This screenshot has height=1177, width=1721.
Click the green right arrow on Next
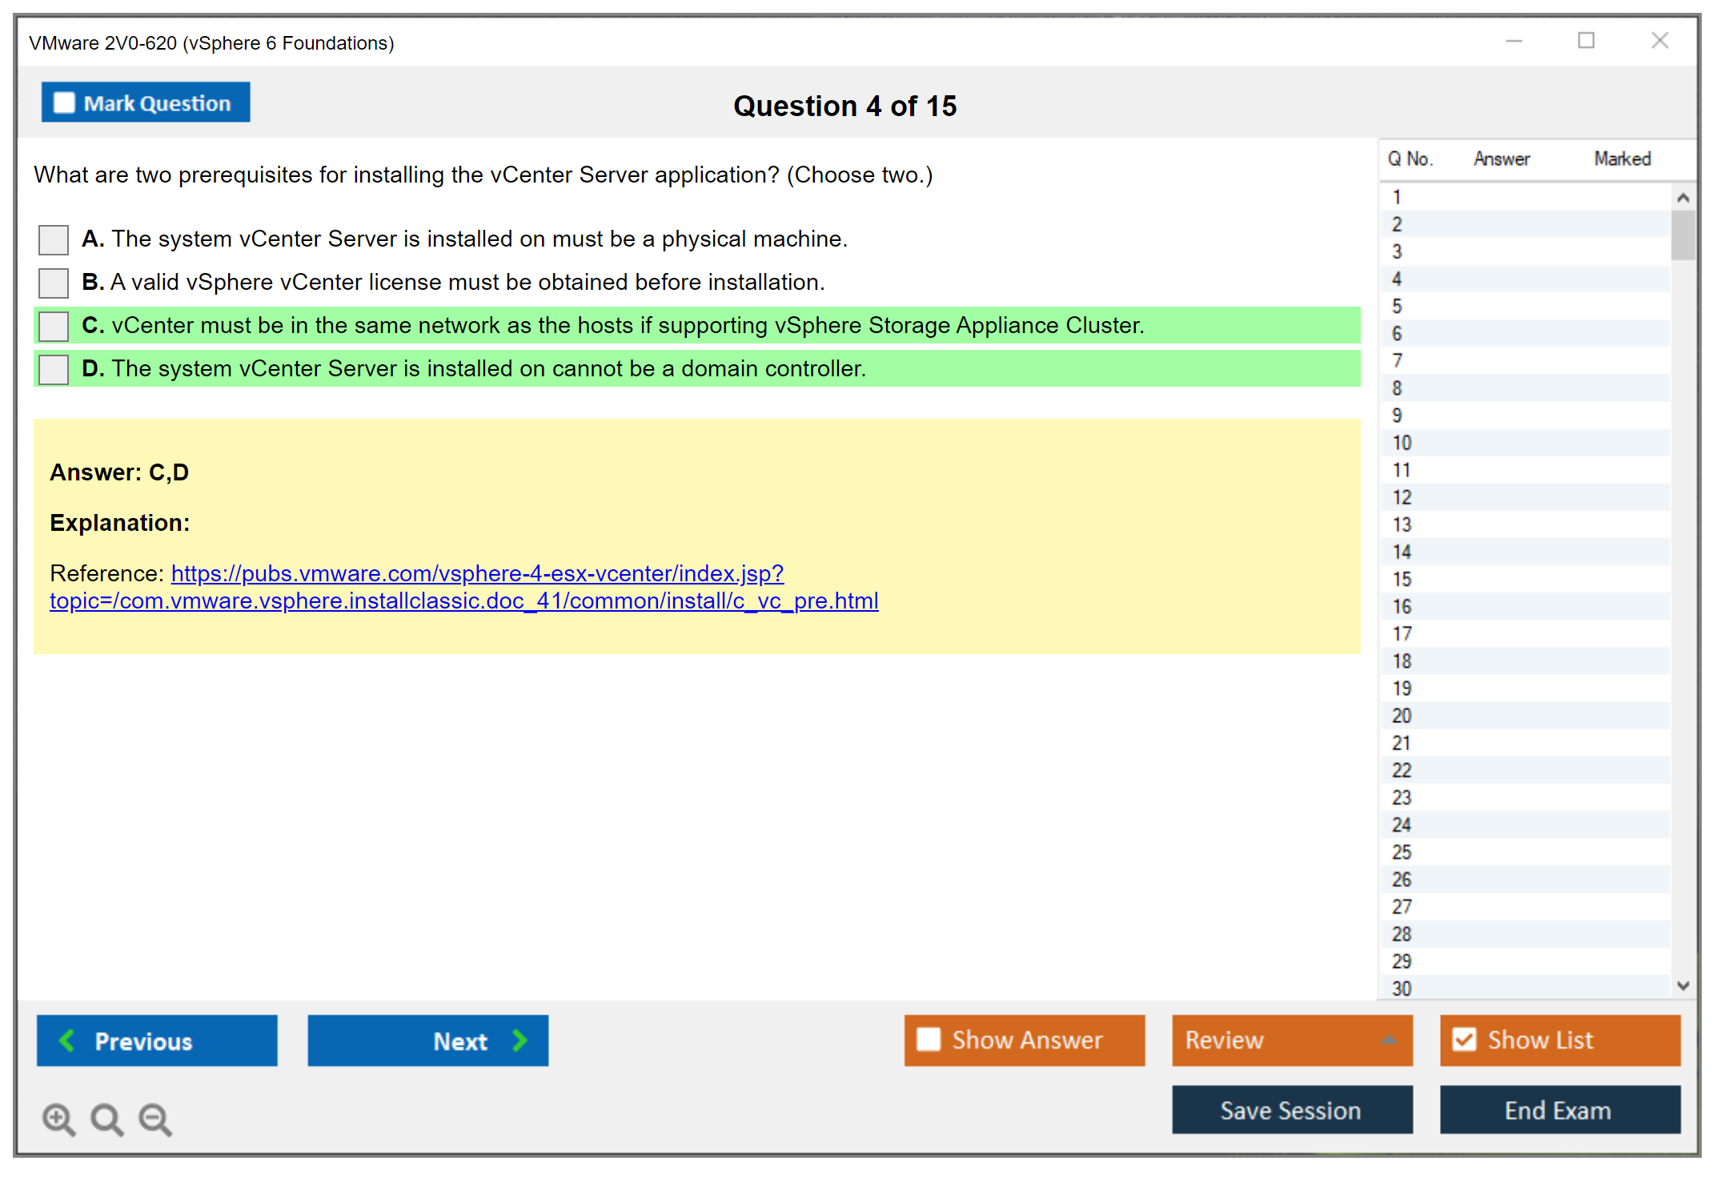click(520, 1040)
